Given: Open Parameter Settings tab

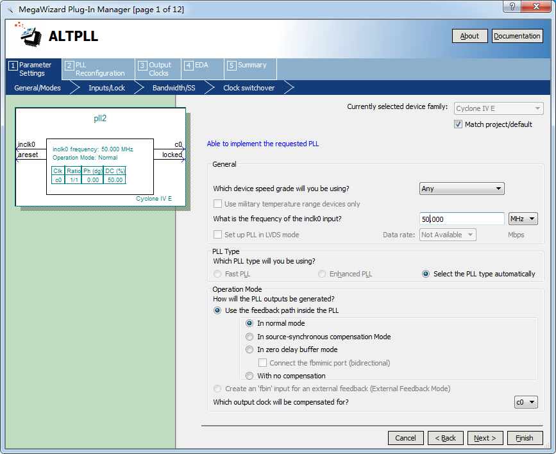Looking at the screenshot, I should pos(34,69).
